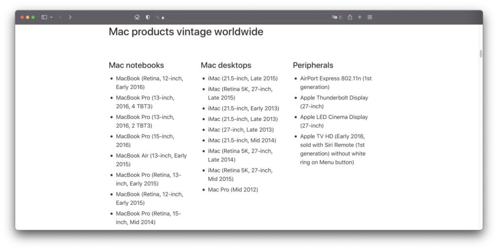Show the tab overview grid
The height and width of the screenshot is (250, 498).
(x=370, y=17)
